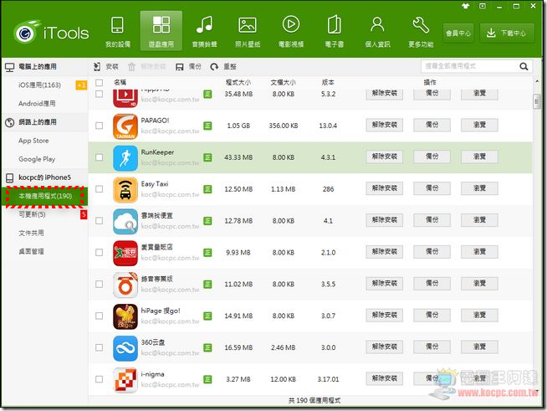Click the refresh (重整) toolbar icon
547x411 pixels.
coord(214,67)
